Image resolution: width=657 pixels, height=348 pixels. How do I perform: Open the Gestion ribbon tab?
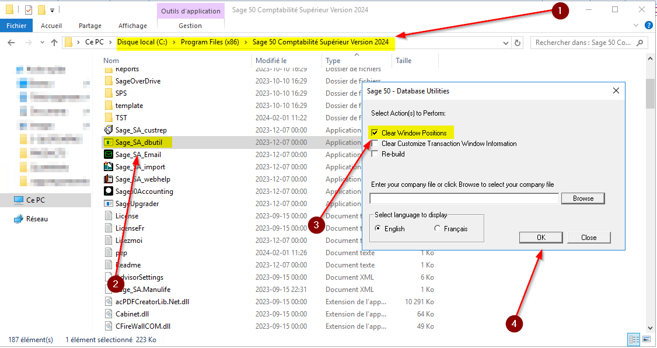pos(190,26)
